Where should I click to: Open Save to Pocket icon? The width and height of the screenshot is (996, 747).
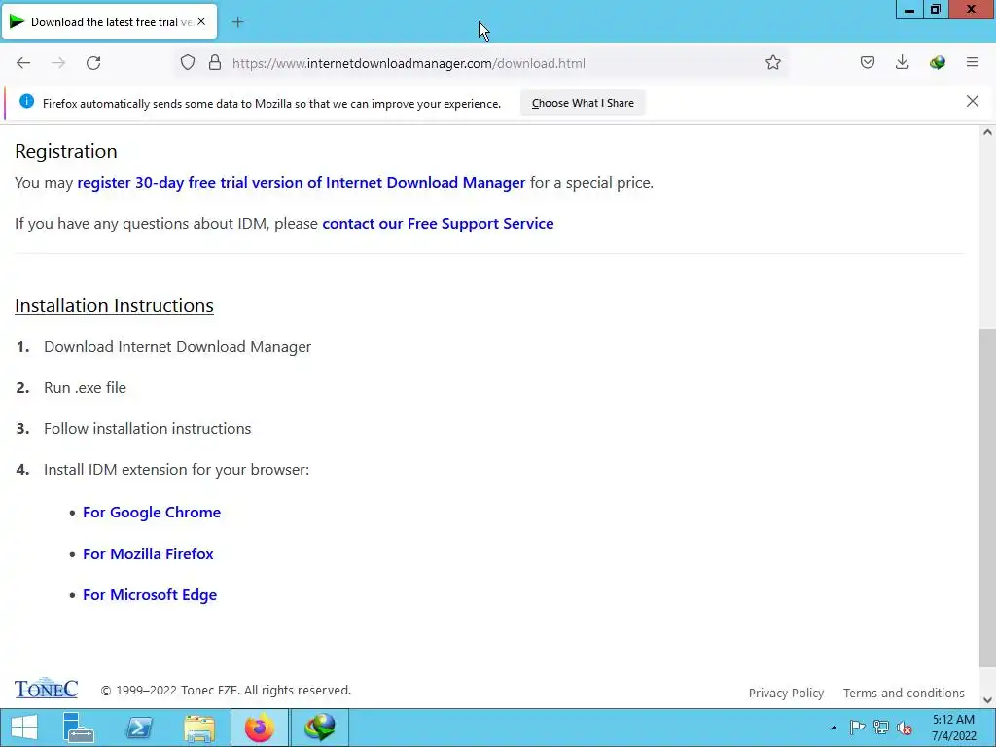tap(868, 63)
